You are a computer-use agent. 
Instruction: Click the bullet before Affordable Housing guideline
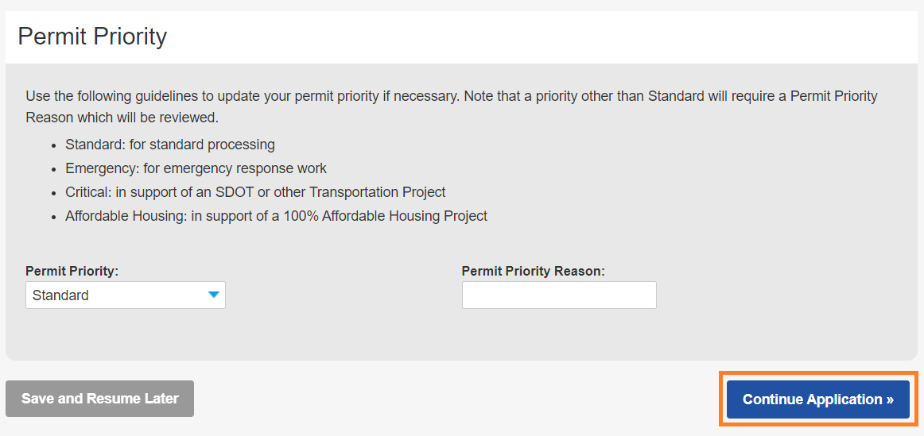tap(53, 217)
